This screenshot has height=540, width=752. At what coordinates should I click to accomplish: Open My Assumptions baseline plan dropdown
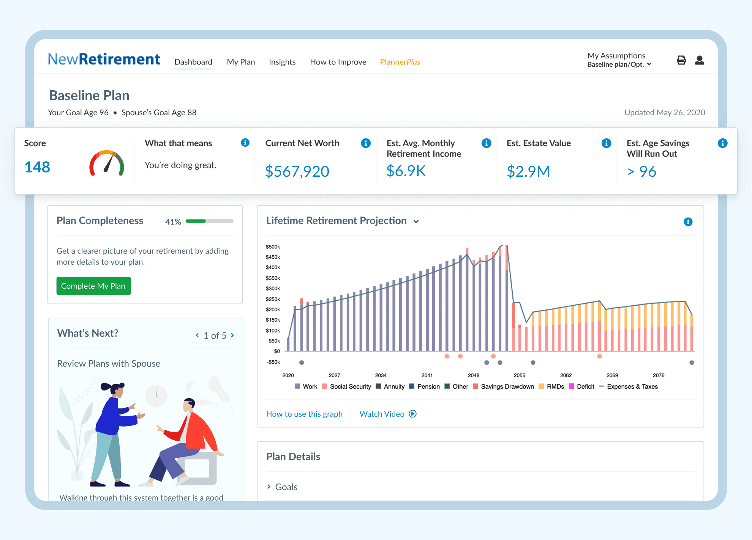tap(619, 64)
